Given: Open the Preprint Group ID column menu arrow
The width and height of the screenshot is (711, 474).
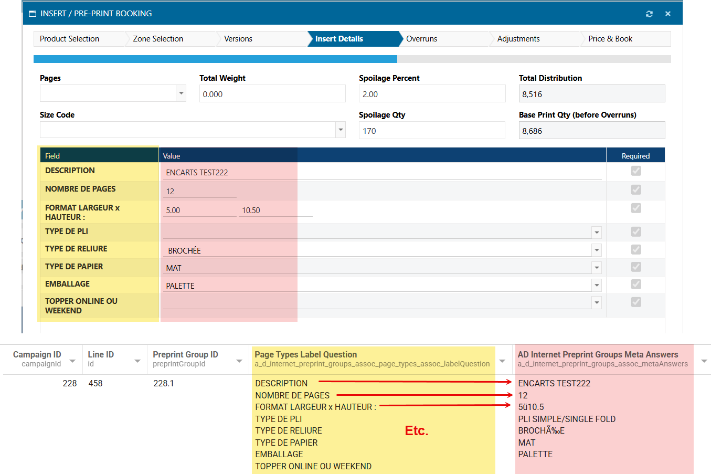Looking at the screenshot, I should 239,361.
